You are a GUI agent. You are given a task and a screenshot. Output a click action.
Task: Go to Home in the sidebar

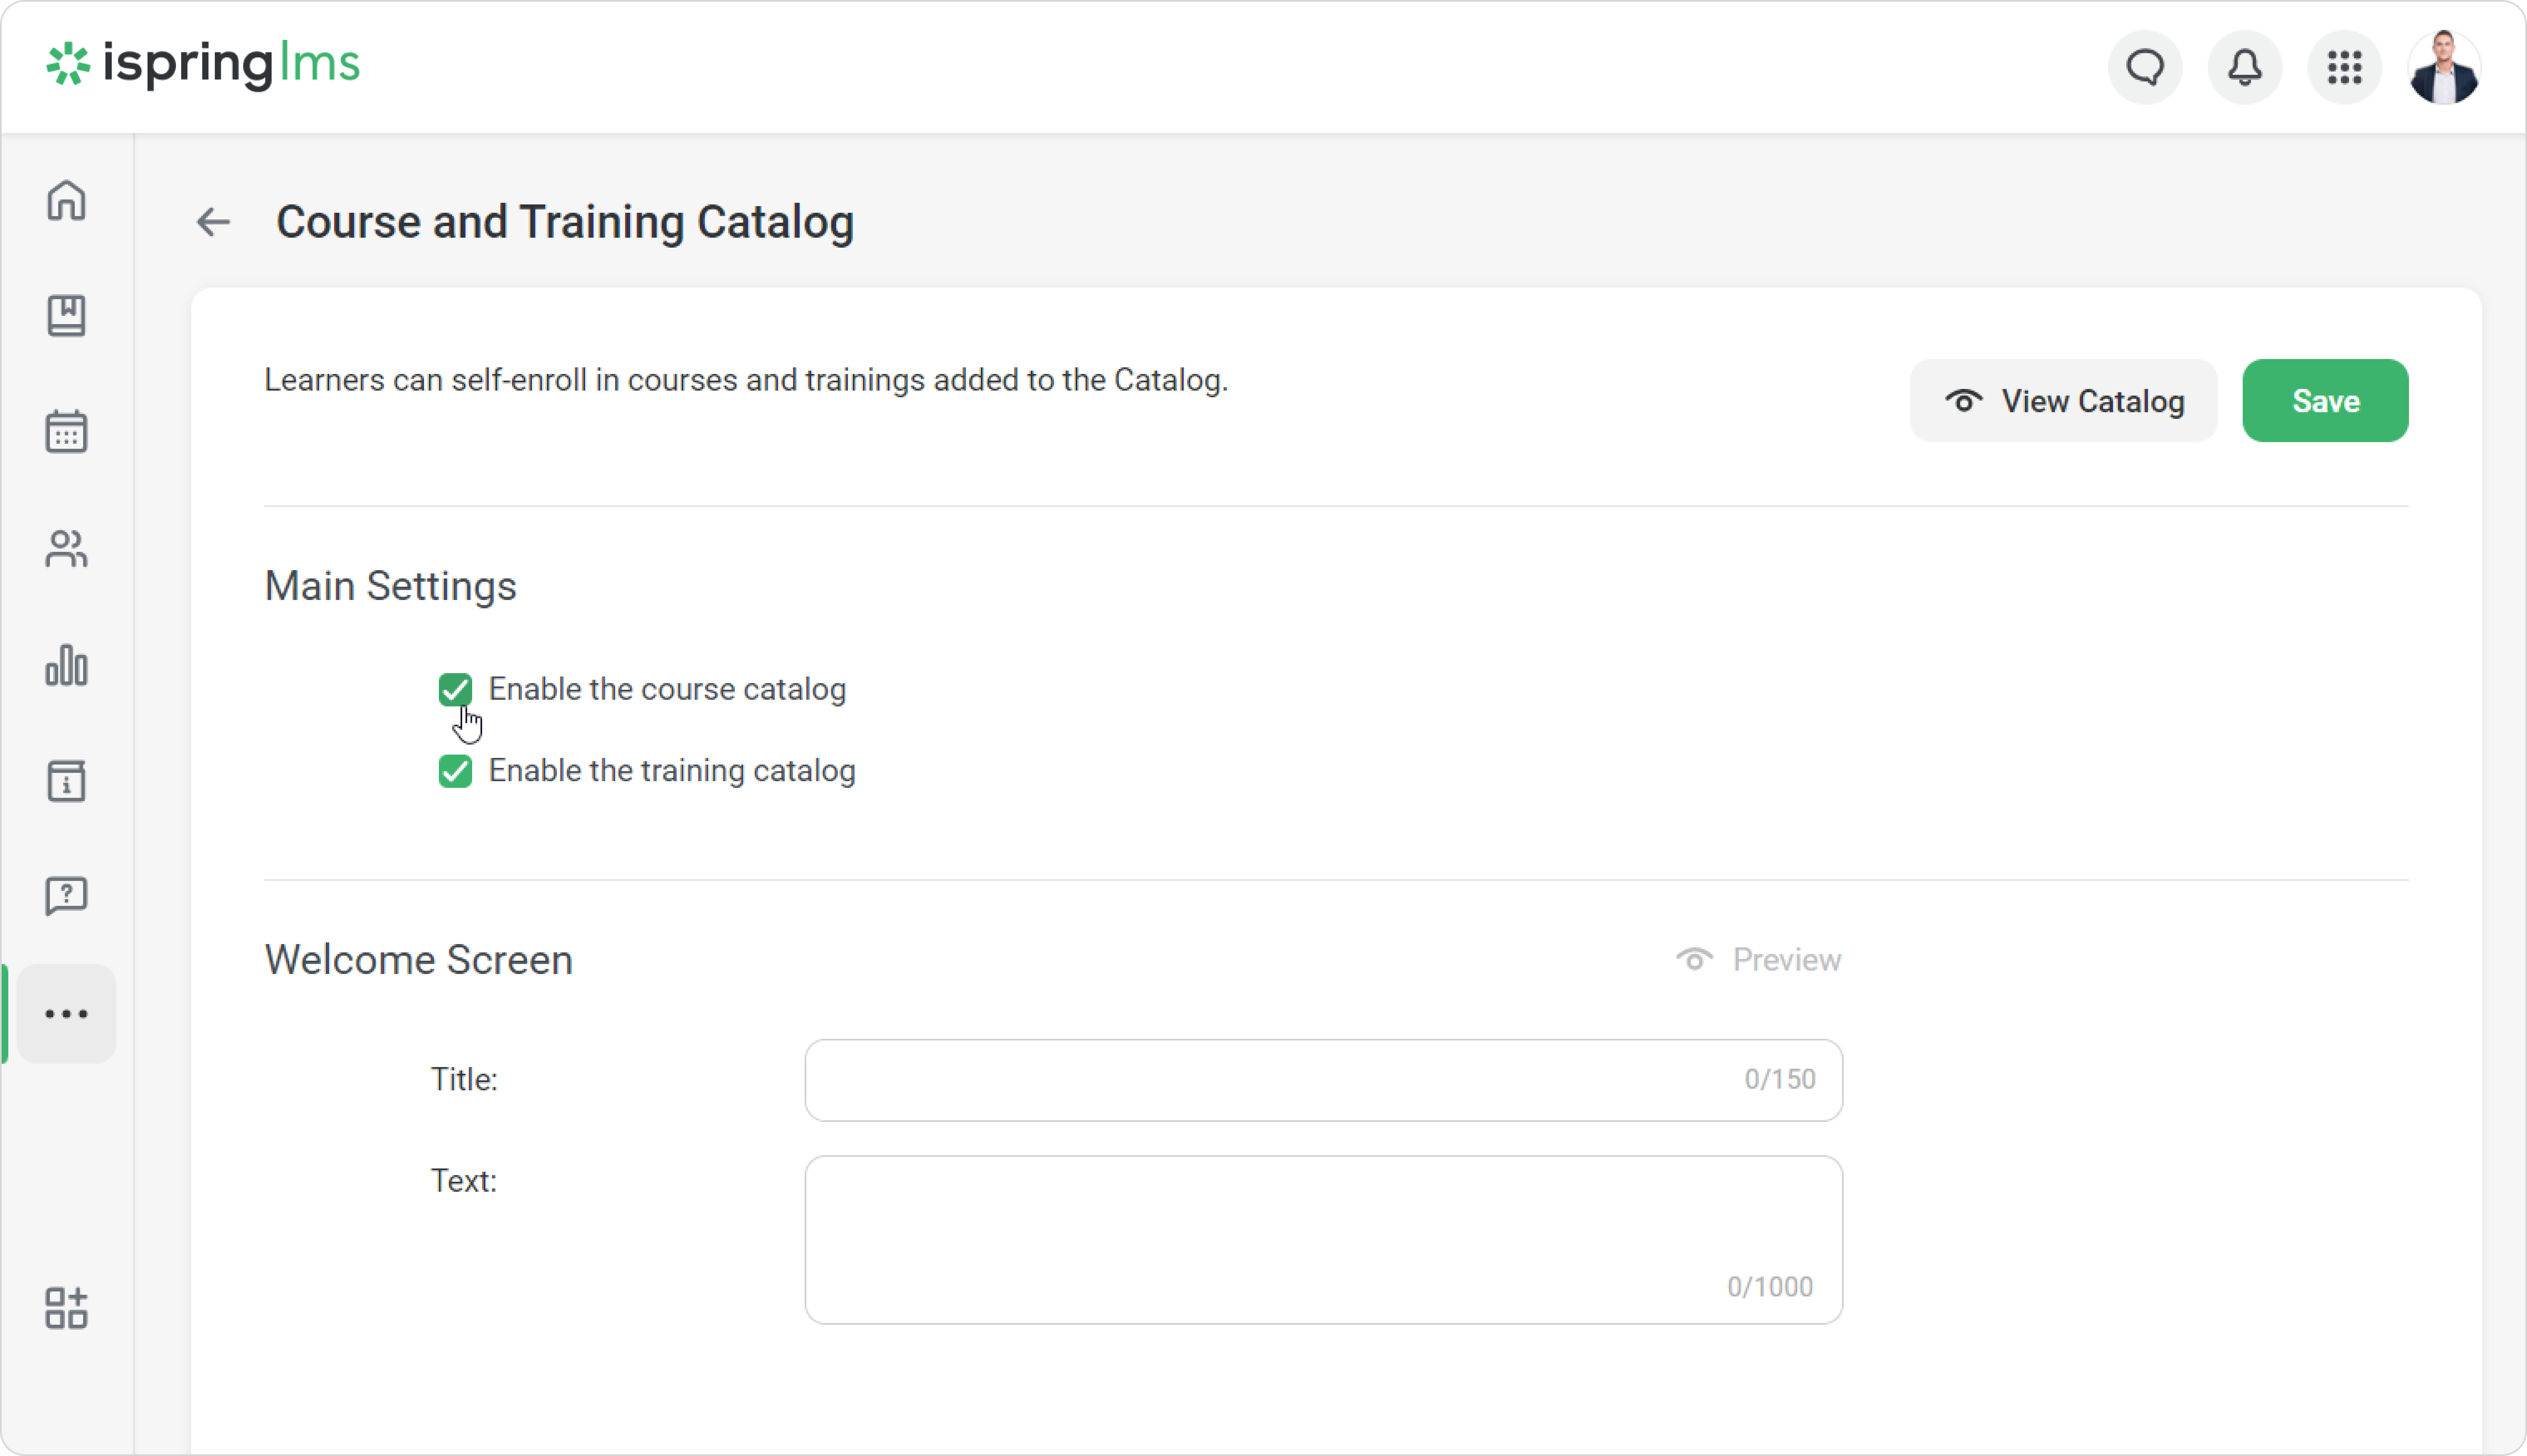66,200
